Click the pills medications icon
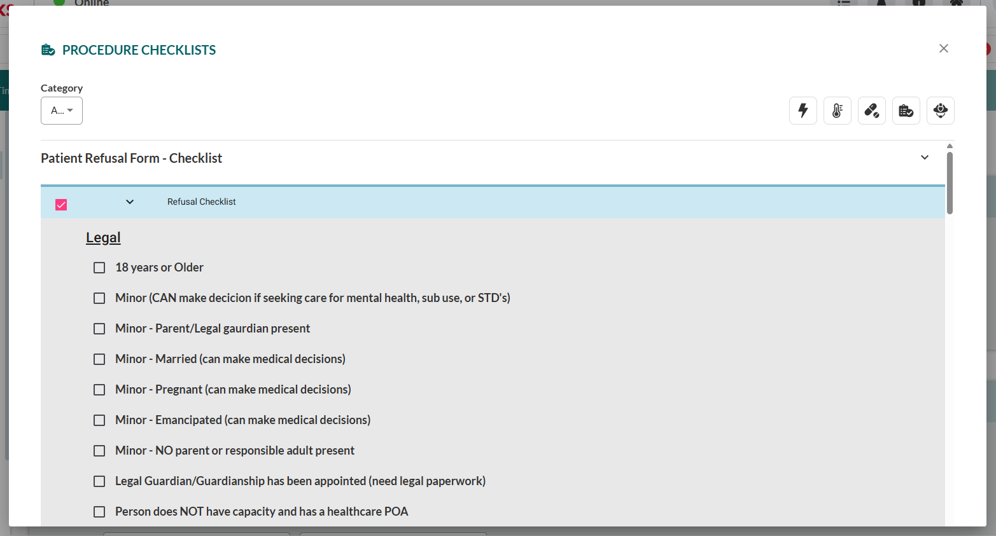 (x=871, y=110)
